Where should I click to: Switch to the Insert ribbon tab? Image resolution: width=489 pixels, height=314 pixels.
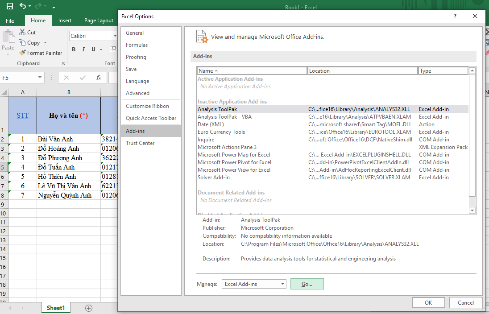pos(65,21)
